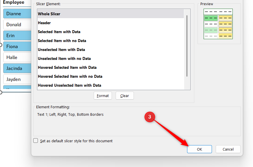Click the slicer style Preview thumbnail
This screenshot has height=167, width=253.
click(218, 24)
